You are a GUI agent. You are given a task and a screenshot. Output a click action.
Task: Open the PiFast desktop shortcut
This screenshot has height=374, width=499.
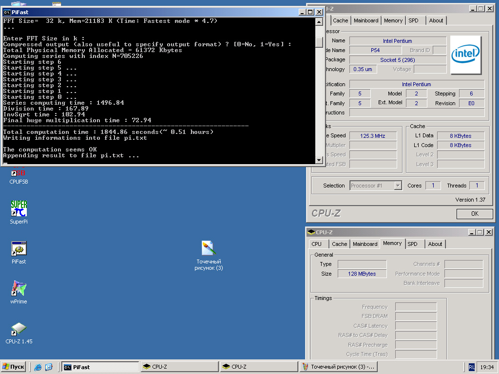coord(19,253)
